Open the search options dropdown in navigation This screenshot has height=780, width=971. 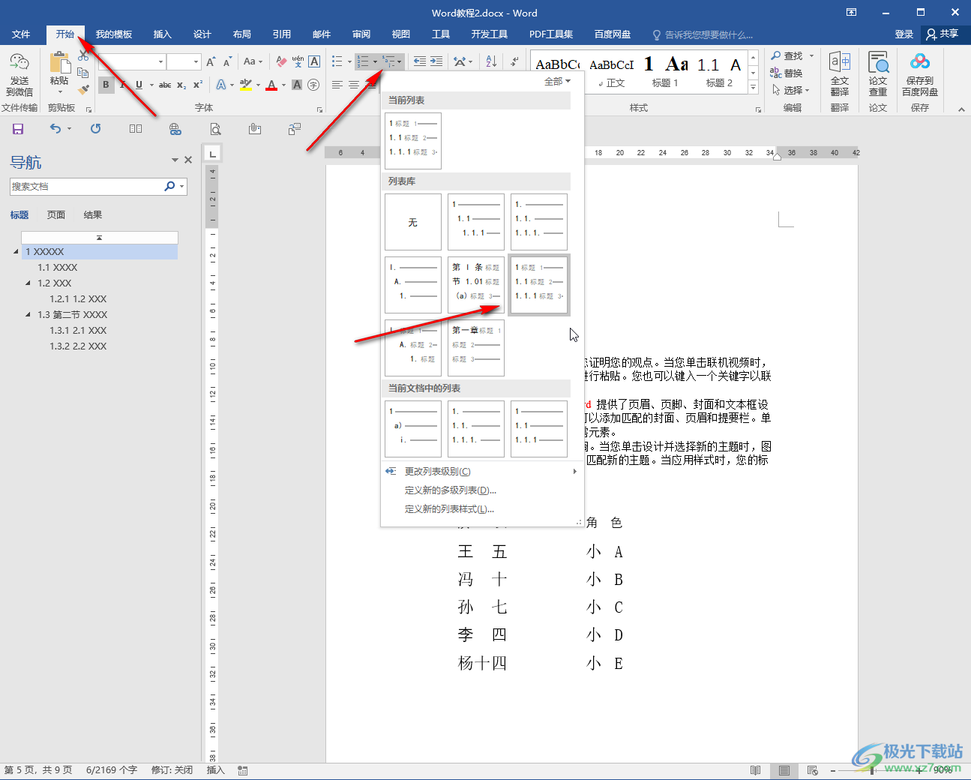click(182, 186)
